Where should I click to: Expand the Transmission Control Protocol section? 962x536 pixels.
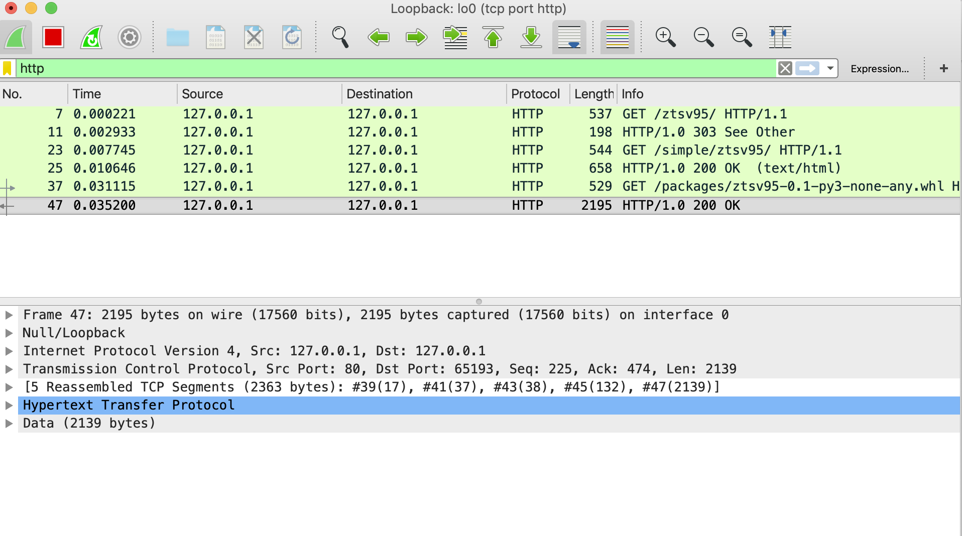pyautogui.click(x=9, y=369)
